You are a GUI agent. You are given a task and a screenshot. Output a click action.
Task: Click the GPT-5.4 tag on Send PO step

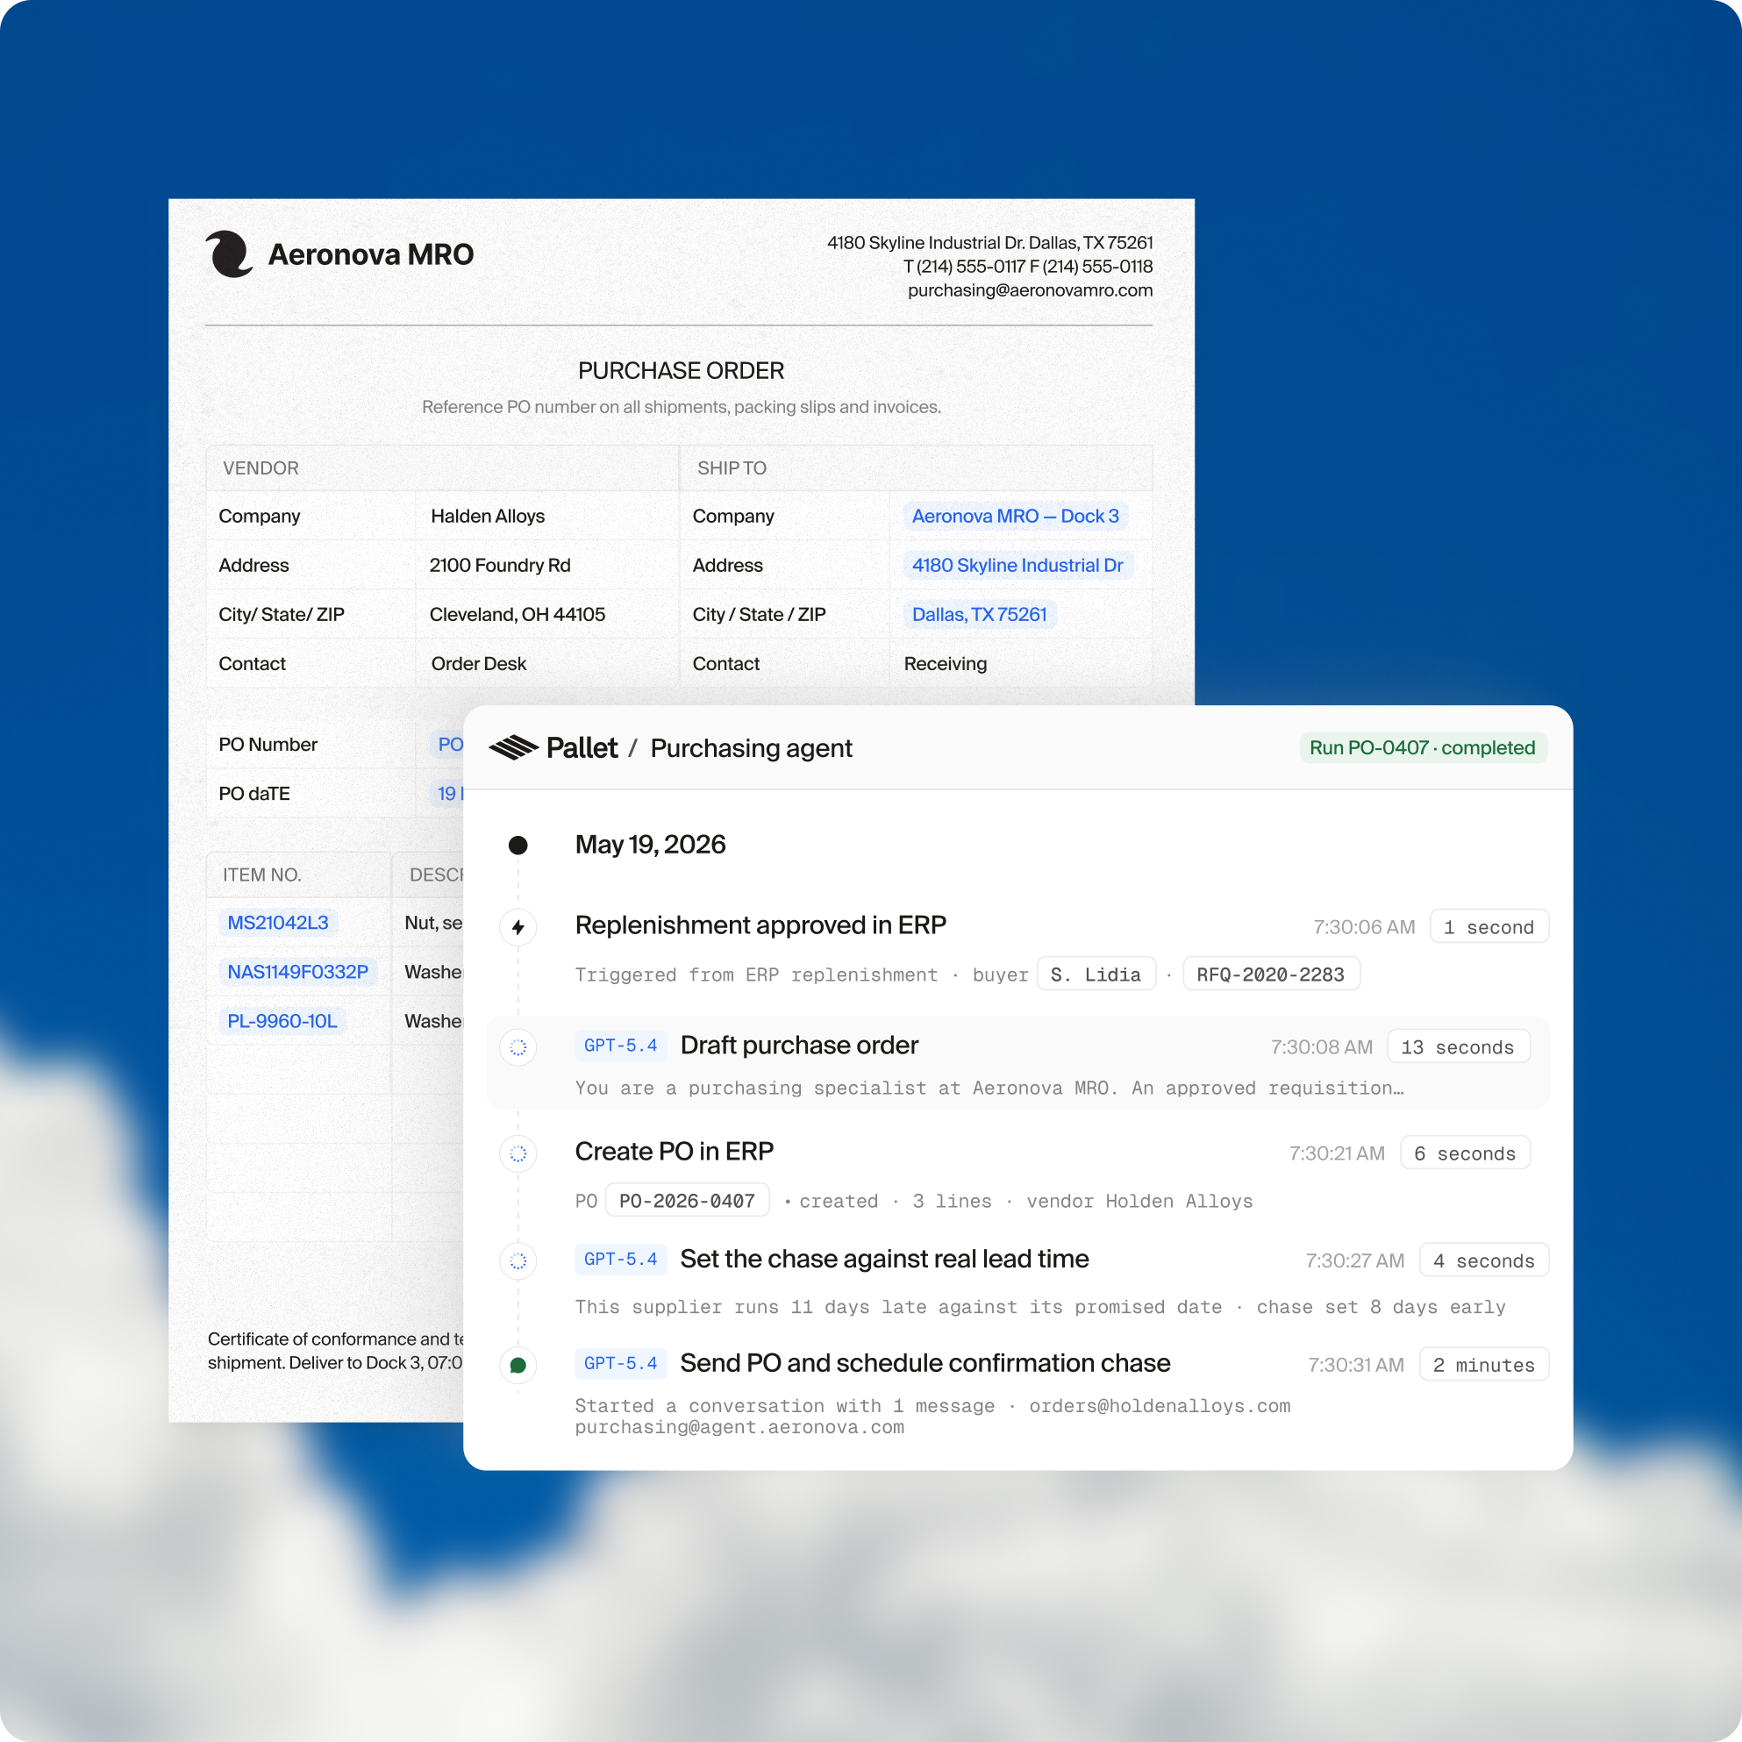click(x=621, y=1363)
